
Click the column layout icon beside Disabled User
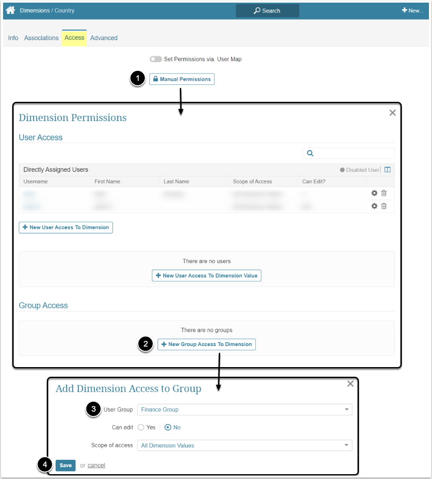pyautogui.click(x=387, y=170)
